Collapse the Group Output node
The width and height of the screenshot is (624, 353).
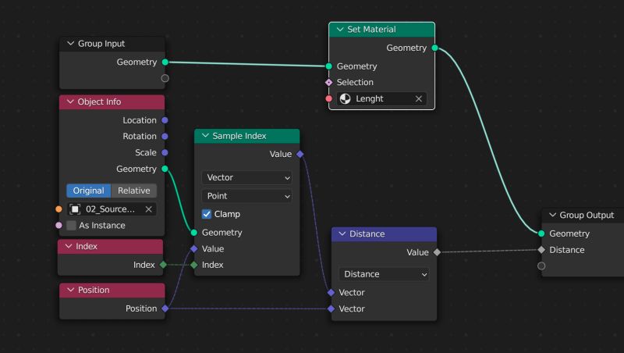pyautogui.click(x=552, y=215)
